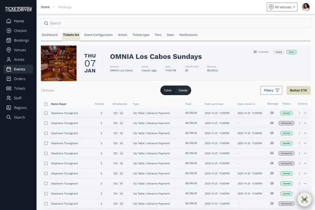Click the Checkin icon in sidebar

coord(9,31)
